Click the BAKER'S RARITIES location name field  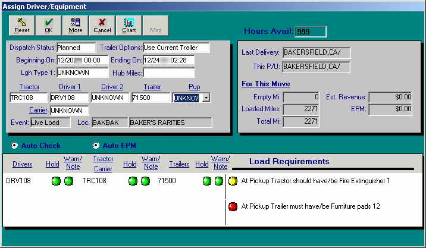click(x=170, y=123)
